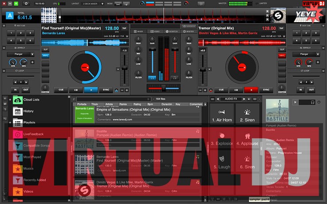Toggle the deck A selector button
The width and height of the screenshot is (327, 204).
click(x=10, y=15)
